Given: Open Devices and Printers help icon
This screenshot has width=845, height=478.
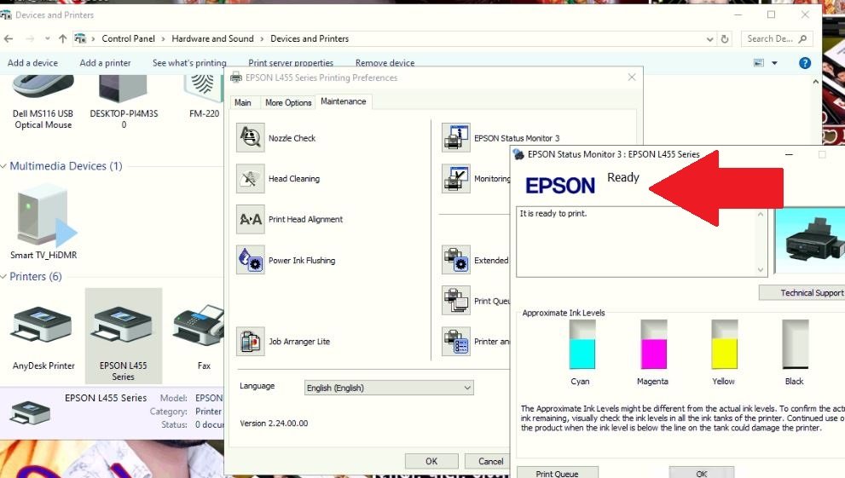Looking at the screenshot, I should coord(805,63).
